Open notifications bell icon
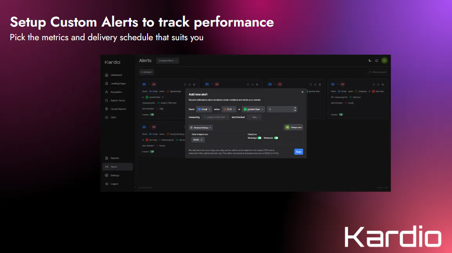 376,61
